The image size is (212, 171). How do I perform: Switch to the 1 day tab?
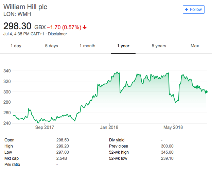tap(16, 46)
